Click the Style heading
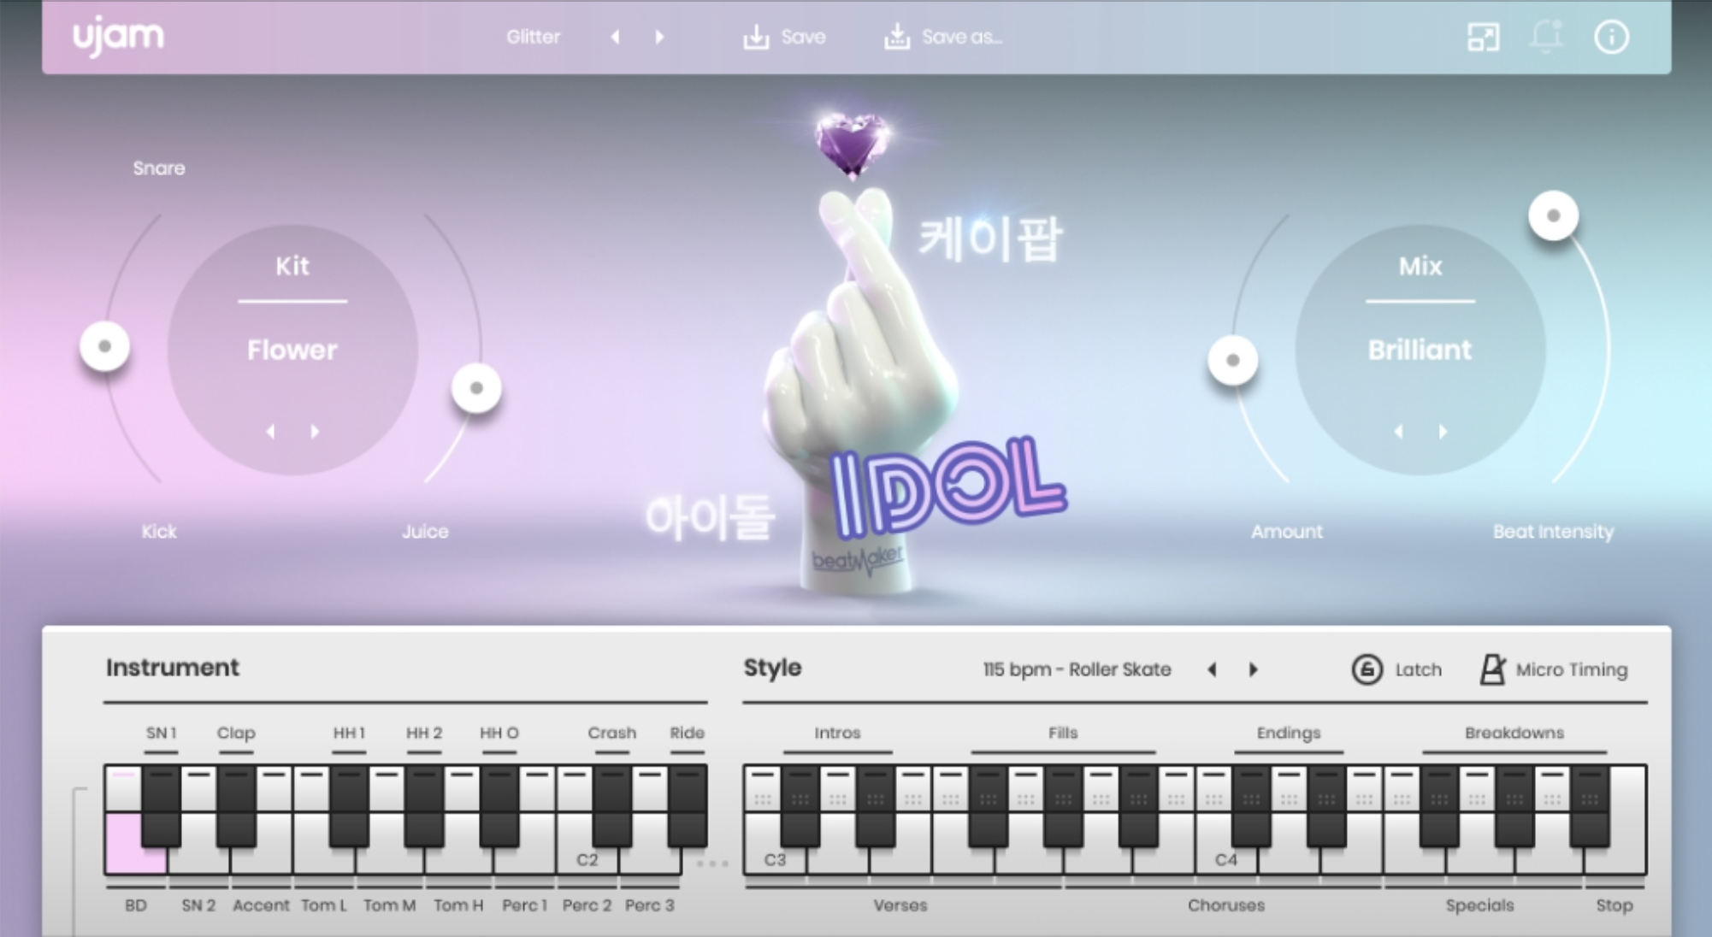Screen dimensions: 1712x937 coord(772,668)
